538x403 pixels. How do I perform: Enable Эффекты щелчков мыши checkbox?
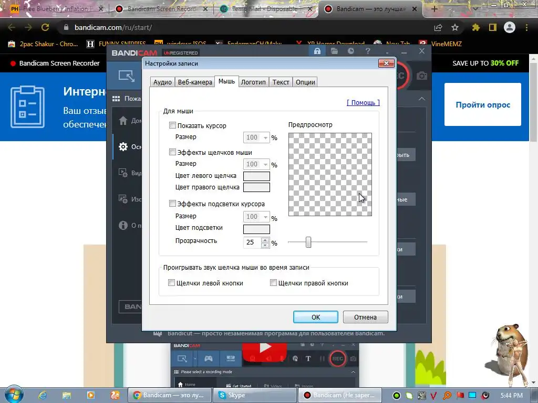pos(172,152)
